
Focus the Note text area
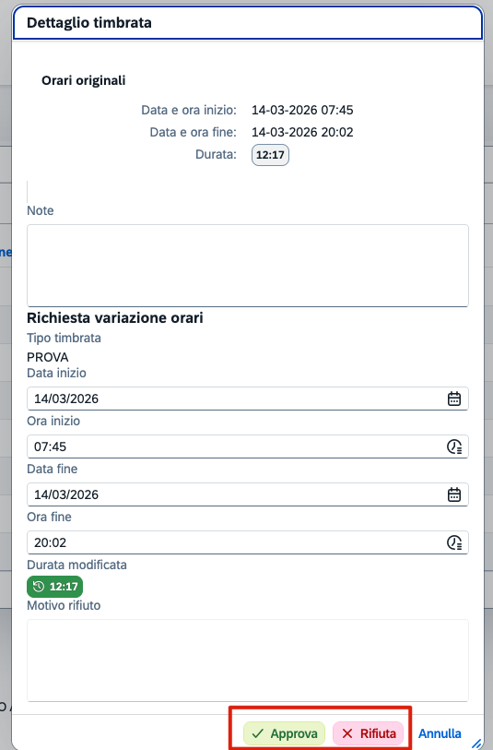click(x=248, y=266)
